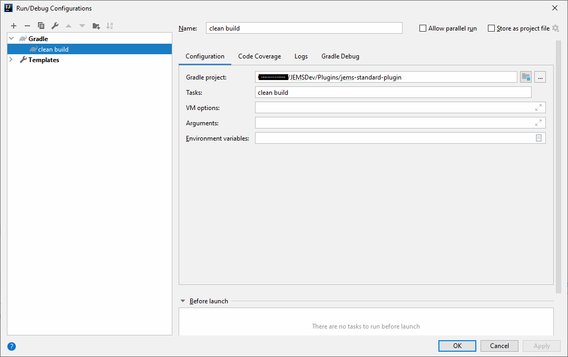Open the environment variables editor icon
This screenshot has width=568, height=357.
click(x=538, y=138)
